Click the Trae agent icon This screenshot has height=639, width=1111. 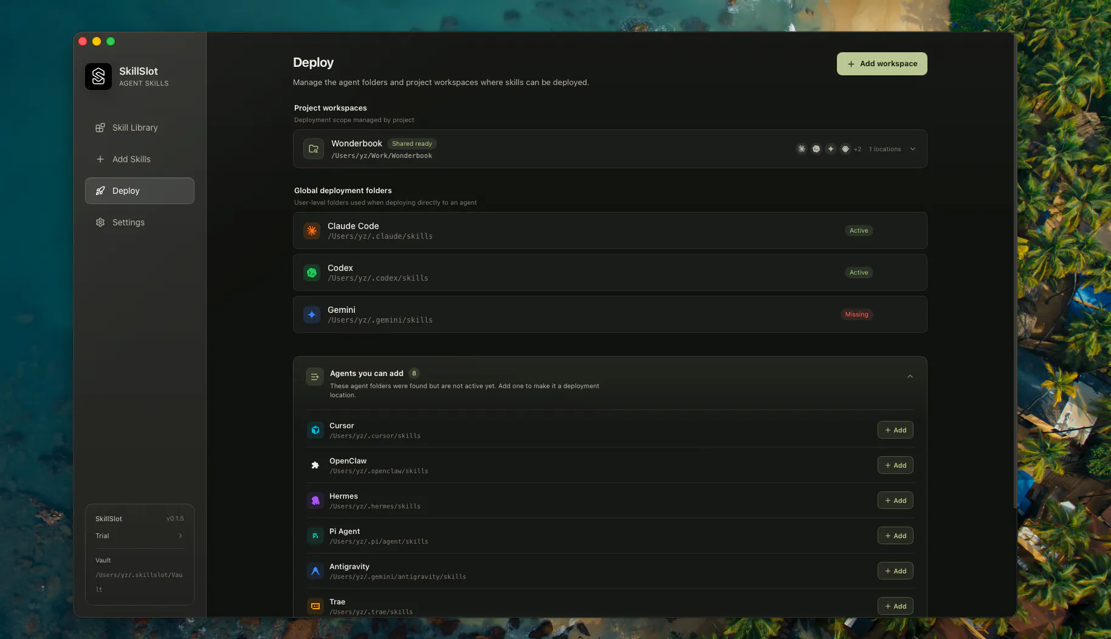coord(315,606)
